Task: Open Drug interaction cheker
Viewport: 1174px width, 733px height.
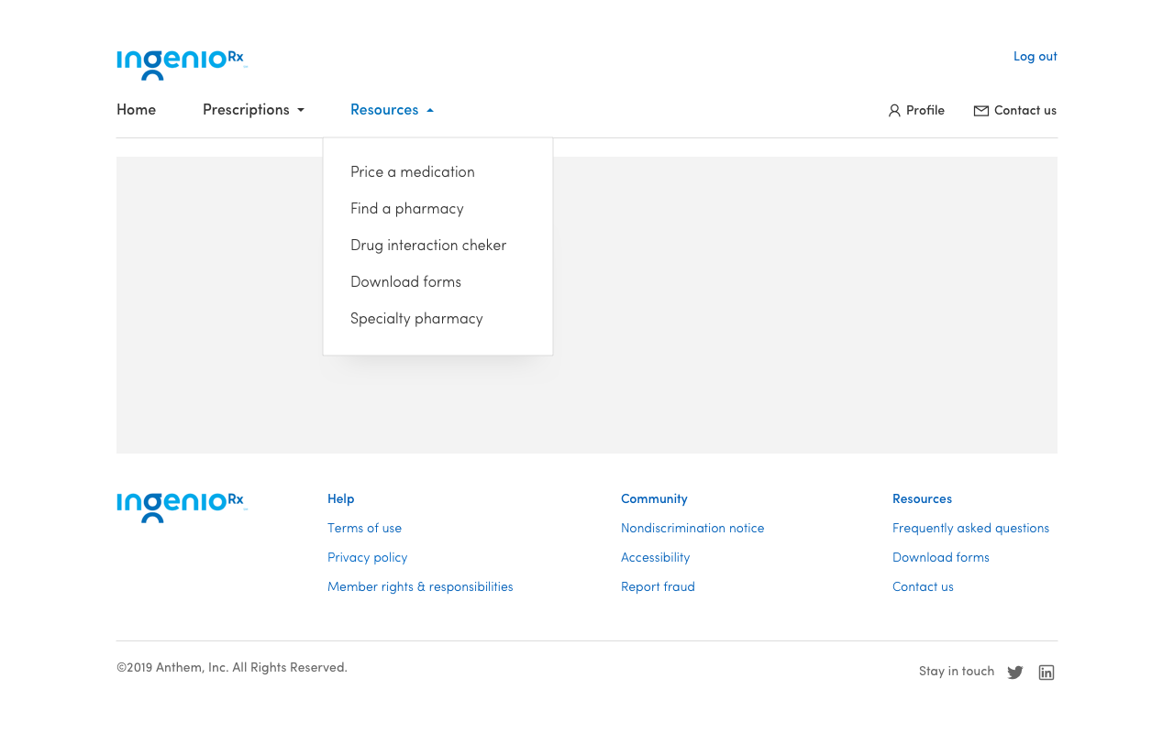Action: click(x=428, y=246)
